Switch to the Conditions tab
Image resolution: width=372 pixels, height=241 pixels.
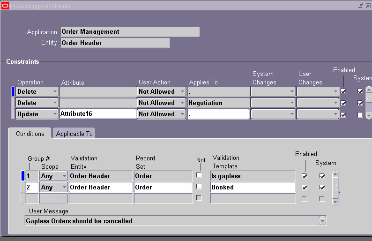(30, 134)
